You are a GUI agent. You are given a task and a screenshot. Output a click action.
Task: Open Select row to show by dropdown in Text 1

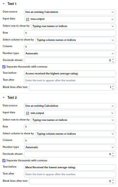(x=73, y=26)
